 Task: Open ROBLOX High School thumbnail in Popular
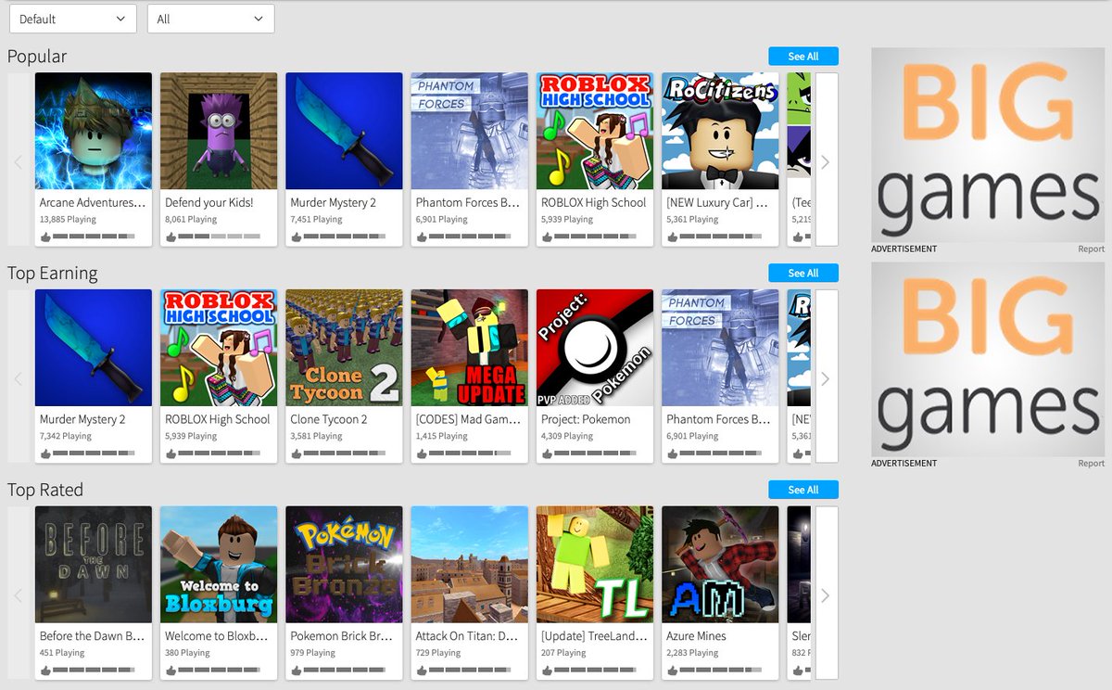point(595,132)
